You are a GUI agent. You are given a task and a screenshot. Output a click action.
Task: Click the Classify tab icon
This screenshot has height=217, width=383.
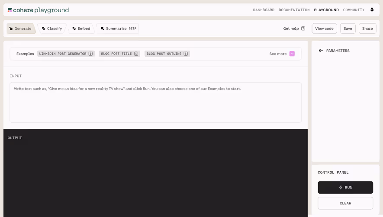pos(43,29)
